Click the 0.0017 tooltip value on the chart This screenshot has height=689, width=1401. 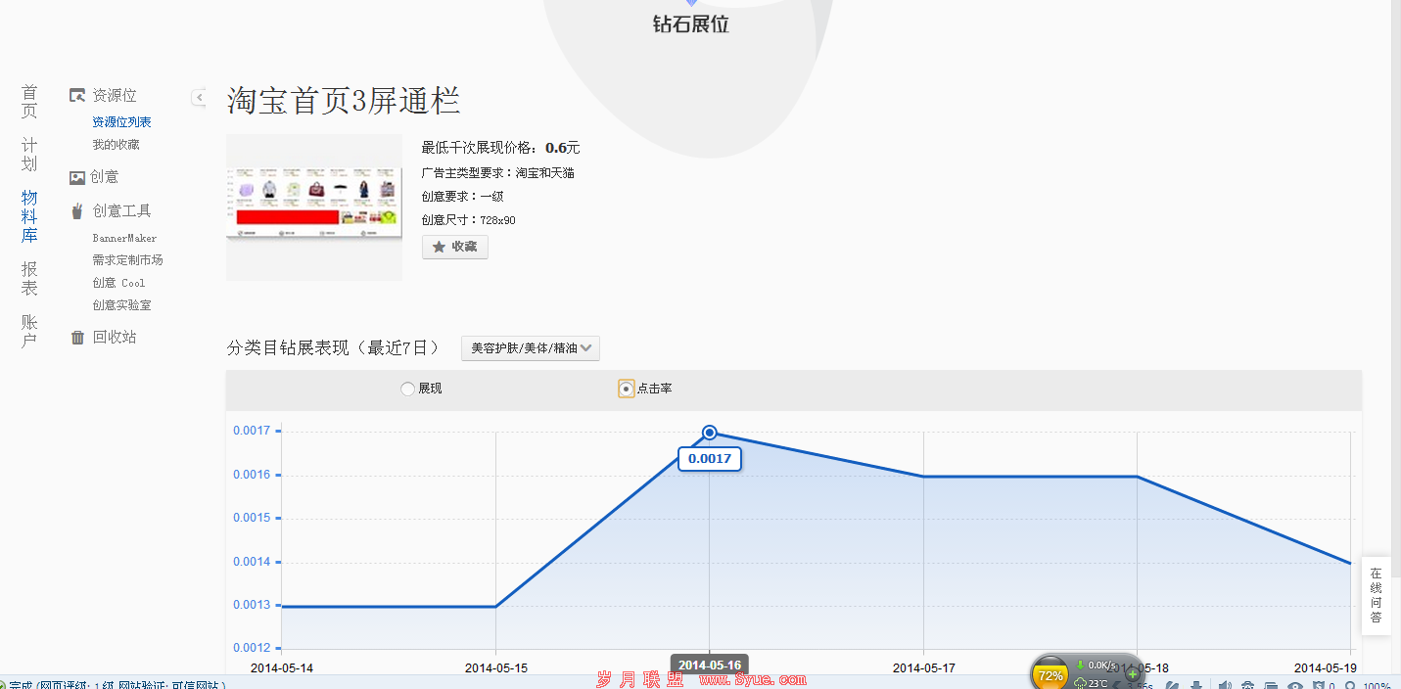710,458
